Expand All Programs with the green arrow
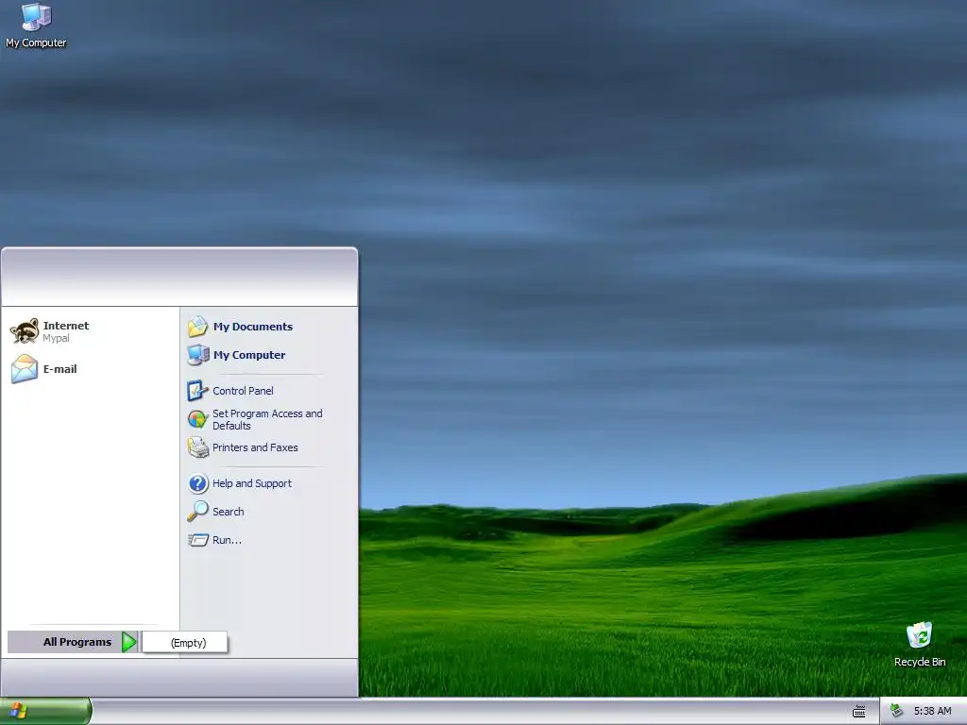This screenshot has height=725, width=967. (x=128, y=642)
